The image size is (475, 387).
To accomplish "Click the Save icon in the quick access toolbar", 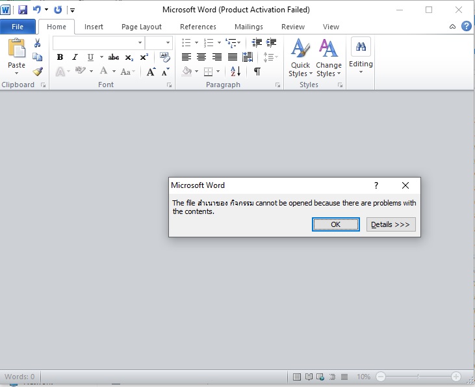I will 23,10.
